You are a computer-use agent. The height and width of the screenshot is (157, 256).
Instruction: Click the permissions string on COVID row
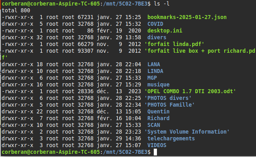17,24
